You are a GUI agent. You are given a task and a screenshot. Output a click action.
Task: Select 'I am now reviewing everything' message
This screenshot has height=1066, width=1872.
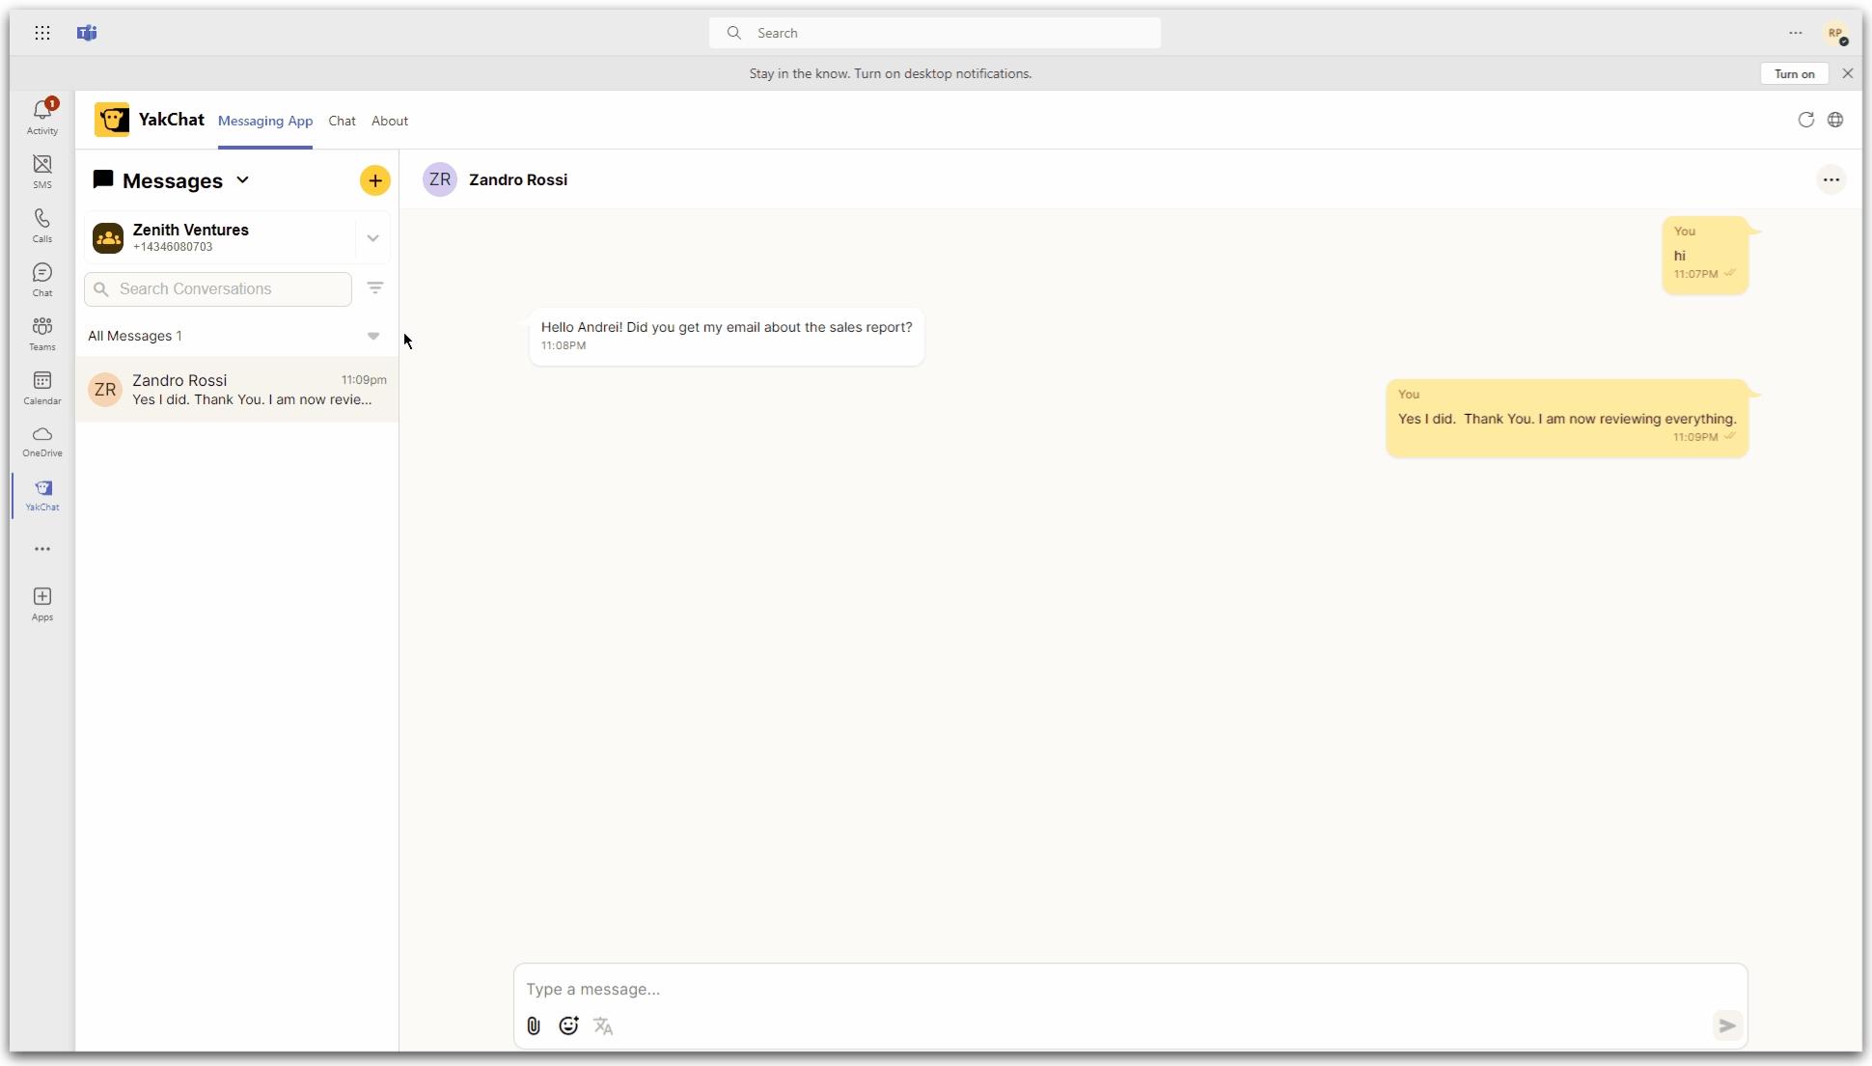tap(1567, 418)
